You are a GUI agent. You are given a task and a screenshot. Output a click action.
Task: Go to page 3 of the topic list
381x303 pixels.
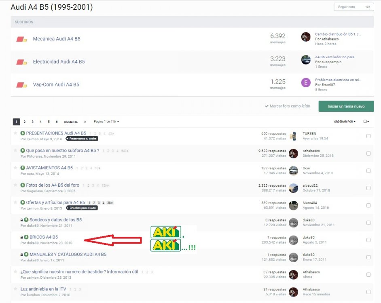(x=33, y=122)
